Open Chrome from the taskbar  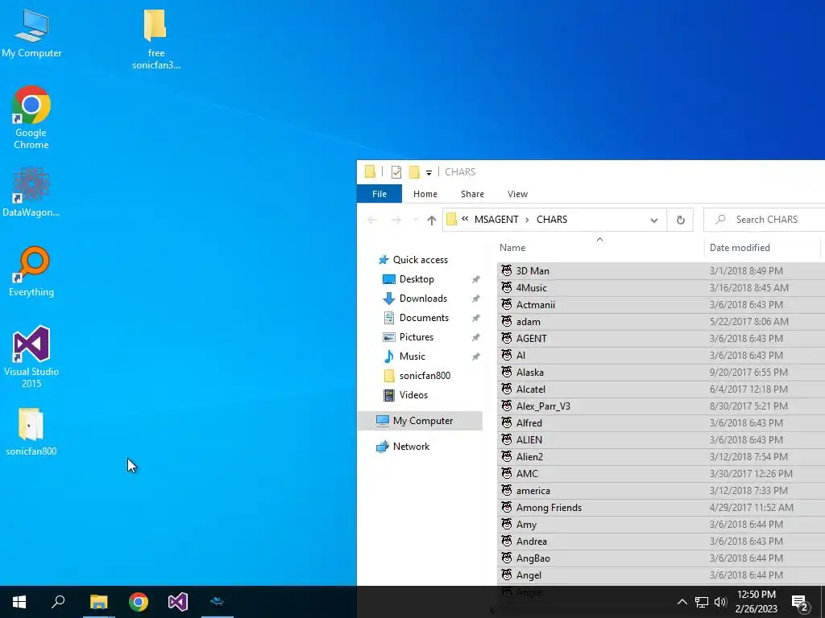pos(139,602)
